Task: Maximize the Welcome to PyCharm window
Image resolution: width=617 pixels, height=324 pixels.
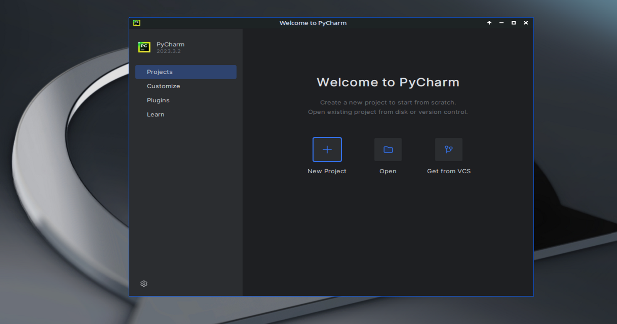Action: [514, 23]
